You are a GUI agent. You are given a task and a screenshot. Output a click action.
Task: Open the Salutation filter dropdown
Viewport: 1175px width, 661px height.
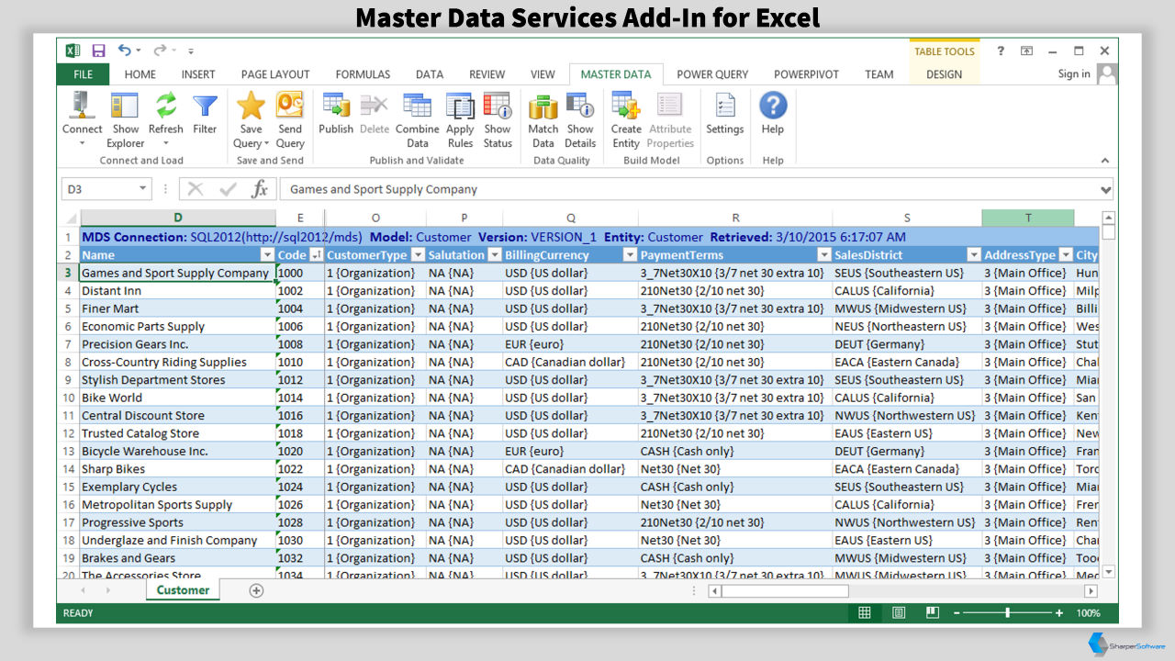coord(494,255)
